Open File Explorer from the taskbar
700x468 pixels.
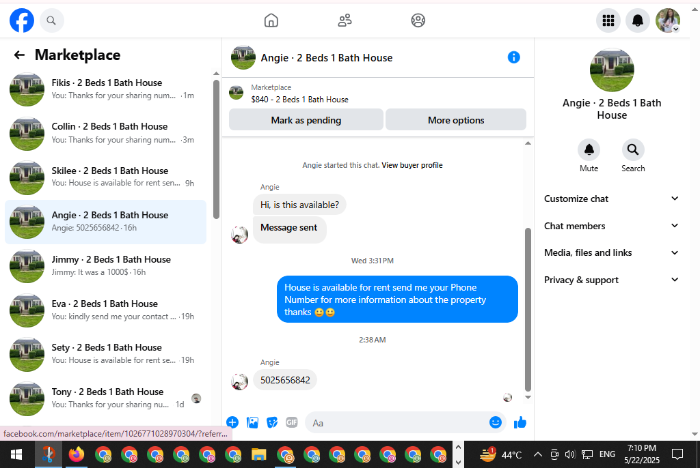[258, 454]
